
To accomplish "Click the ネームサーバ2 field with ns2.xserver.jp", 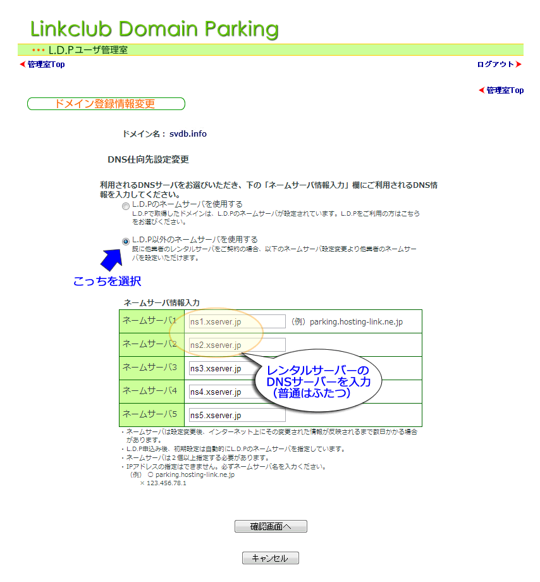I will [237, 345].
